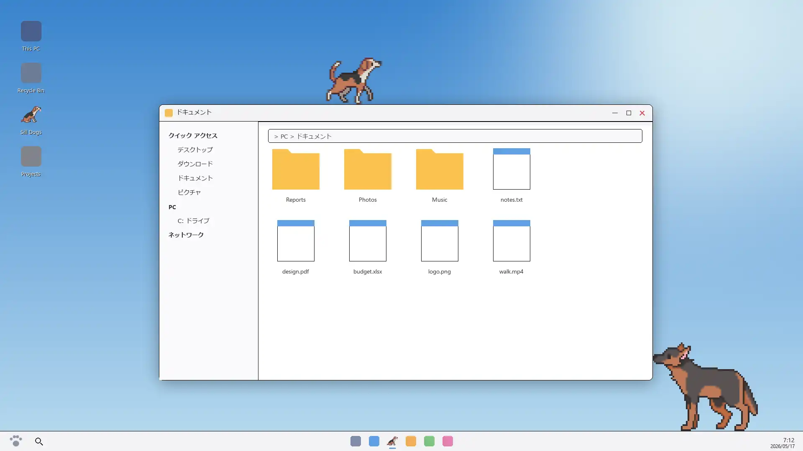Image resolution: width=803 pixels, height=451 pixels.
Task: Select ドキュメント in the sidebar
Action: (195, 178)
